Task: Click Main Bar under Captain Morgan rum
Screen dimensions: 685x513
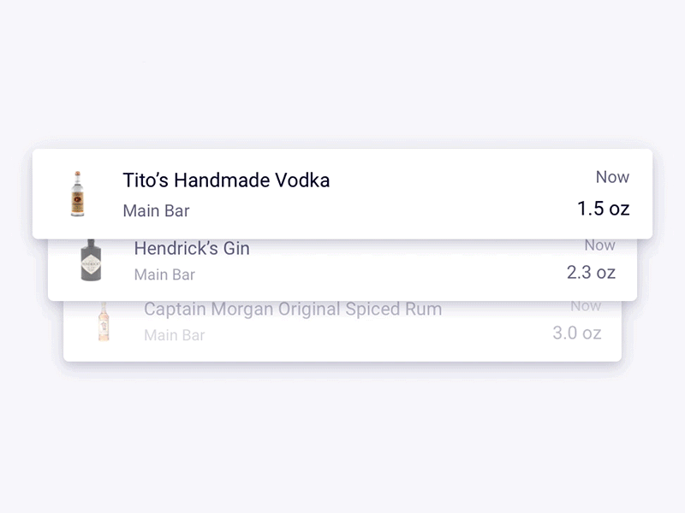Action: (x=175, y=335)
